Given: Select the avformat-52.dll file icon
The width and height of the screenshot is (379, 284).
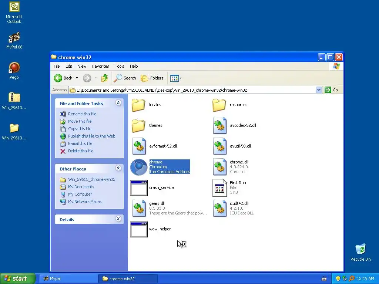Looking at the screenshot, I should point(139,146).
